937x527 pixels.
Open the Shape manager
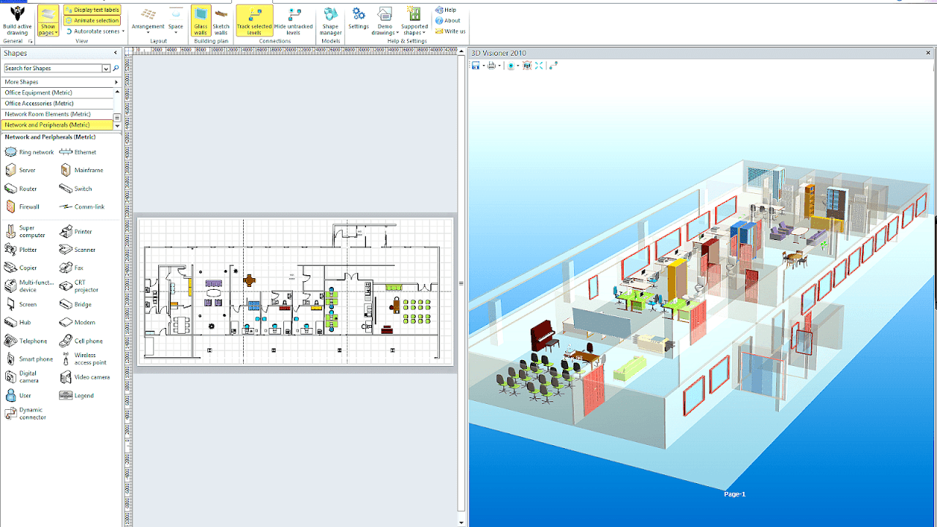[330, 20]
